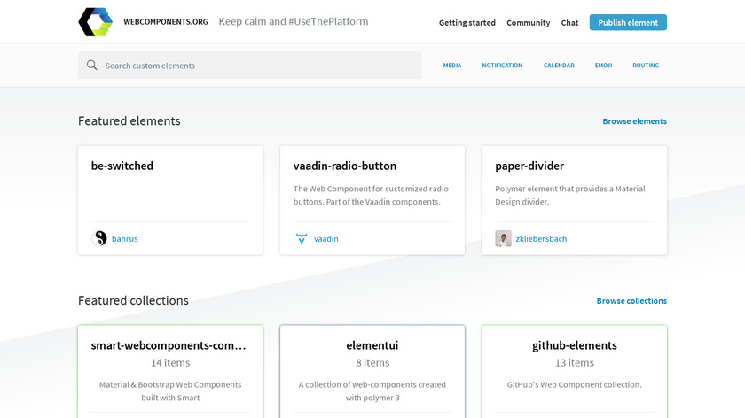This screenshot has width=745, height=418.
Task: Click '13 items' under github-elements
Action: (575, 362)
